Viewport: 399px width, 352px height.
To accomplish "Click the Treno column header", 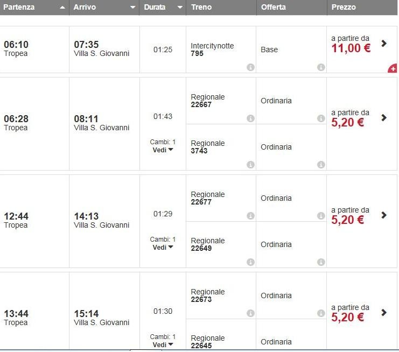I will pyautogui.click(x=221, y=8).
